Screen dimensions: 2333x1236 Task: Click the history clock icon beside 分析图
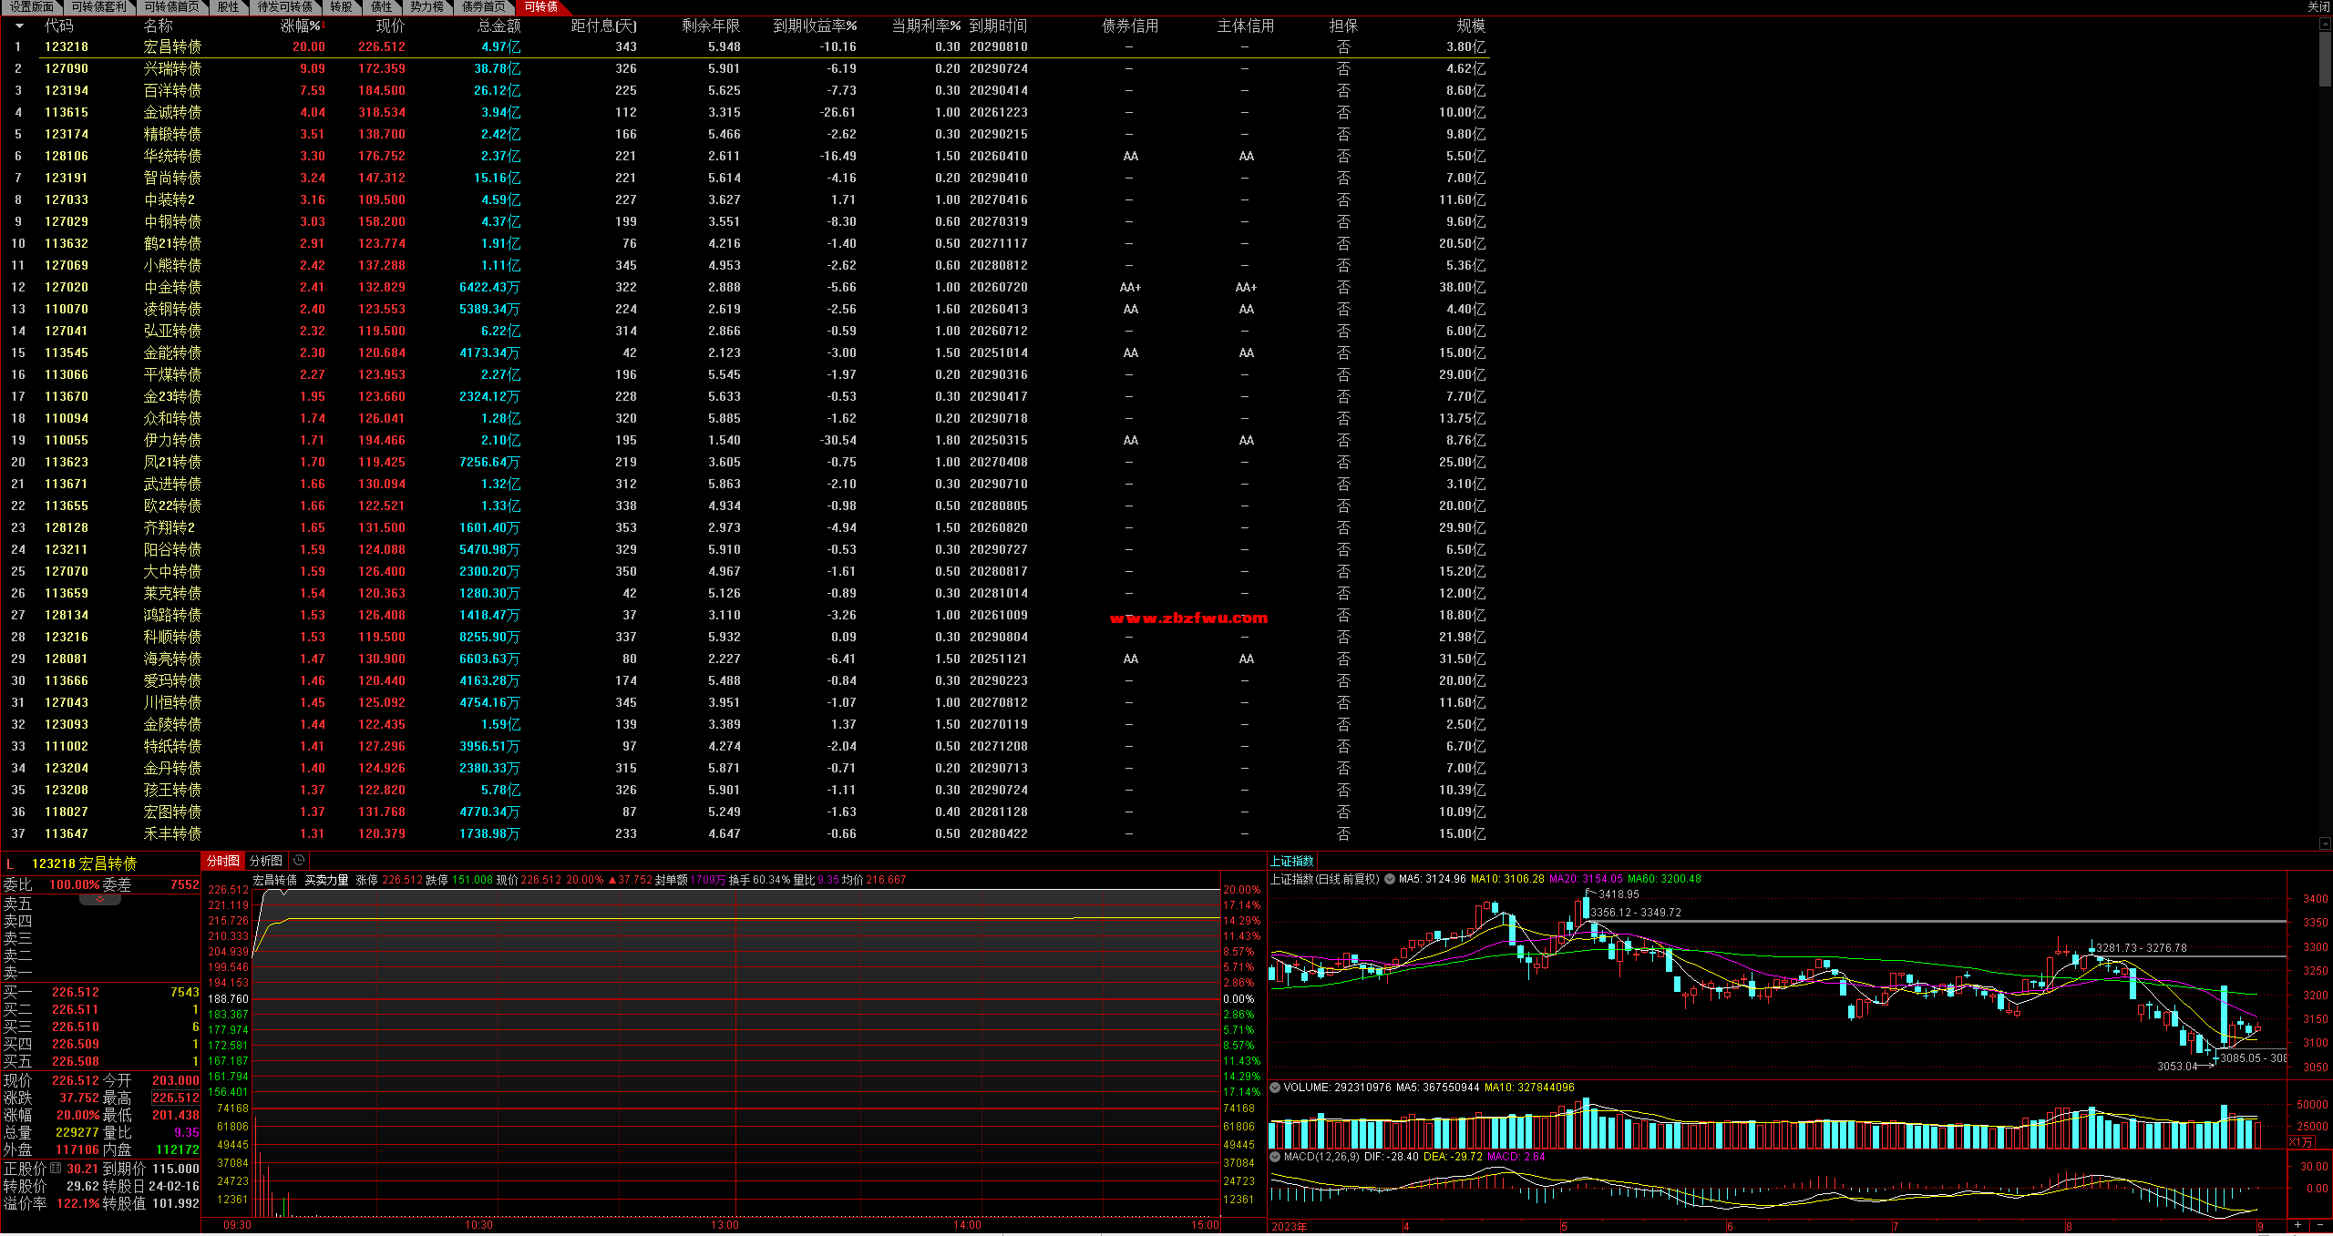[x=299, y=861]
